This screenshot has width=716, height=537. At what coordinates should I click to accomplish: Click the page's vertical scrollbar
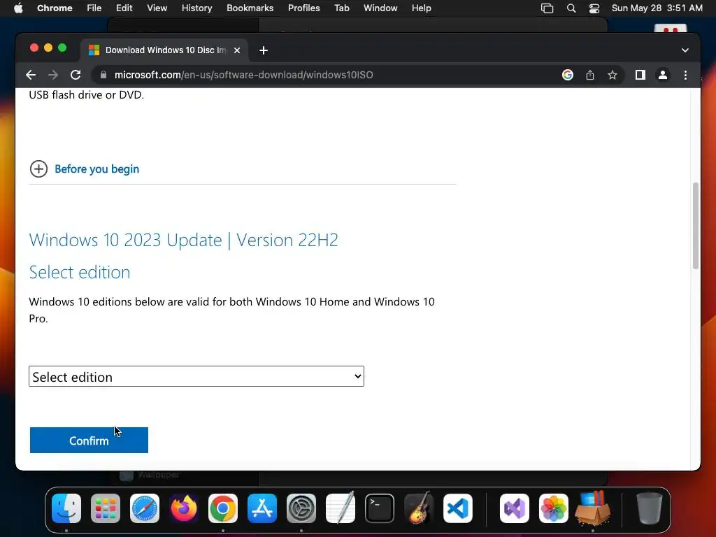tap(696, 226)
